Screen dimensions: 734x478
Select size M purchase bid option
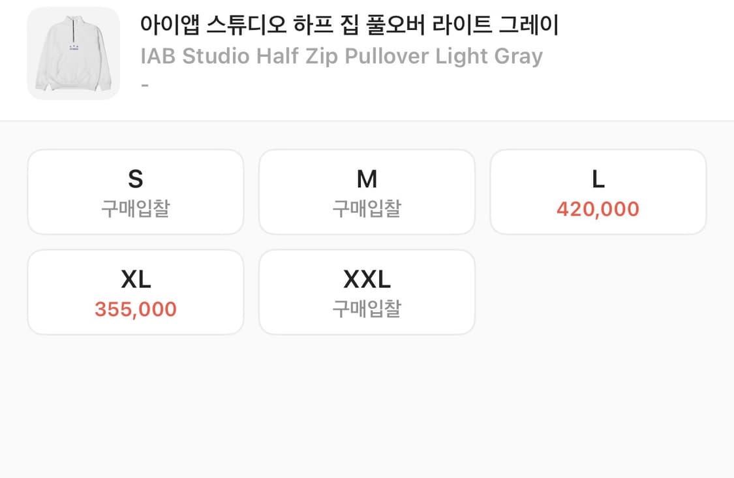(367, 191)
